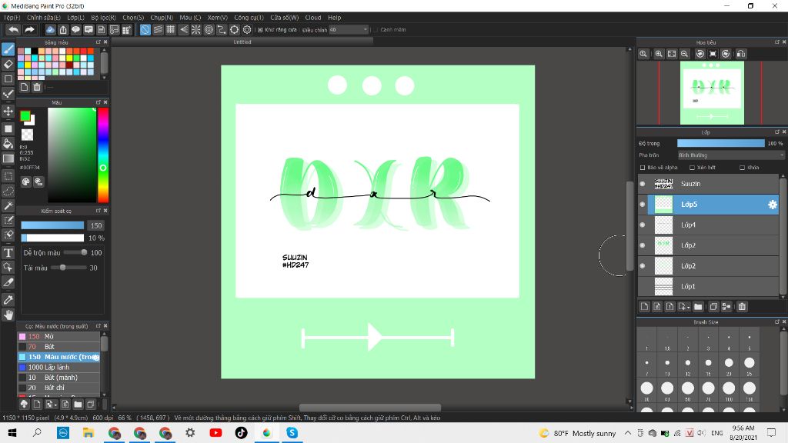
Task: Select the Lấp lánh brush
Action: point(58,367)
